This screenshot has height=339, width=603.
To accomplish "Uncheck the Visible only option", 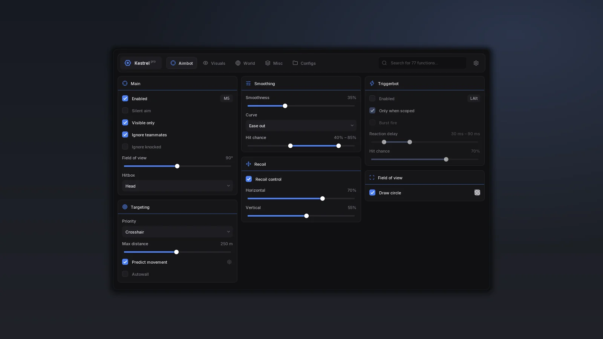I will coord(125,122).
